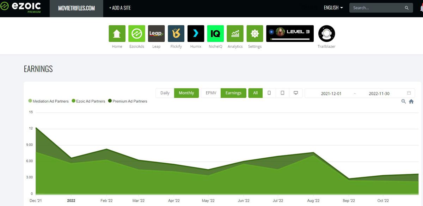The height and width of the screenshot is (206, 423).
Task: Expand the English language dropdown
Action: [333, 8]
